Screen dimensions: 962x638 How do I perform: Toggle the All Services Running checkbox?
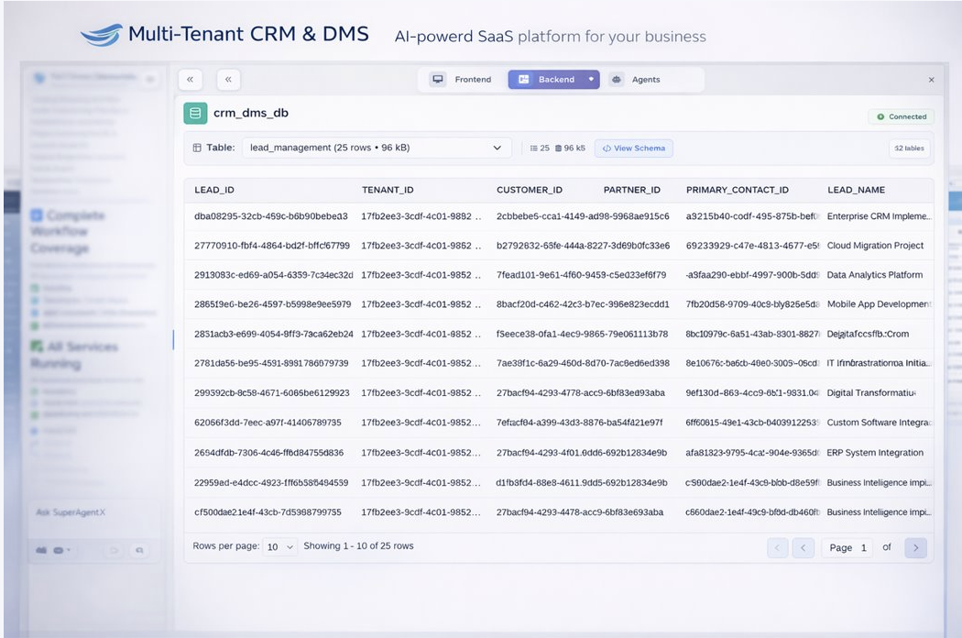(x=37, y=346)
